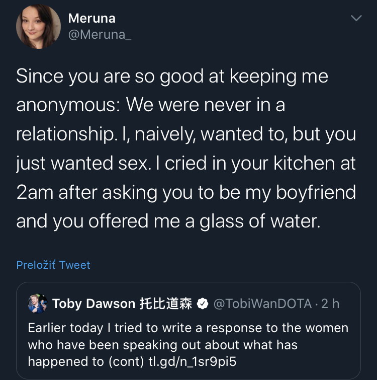
Task: Click the Meruna display name
Action: (91, 18)
